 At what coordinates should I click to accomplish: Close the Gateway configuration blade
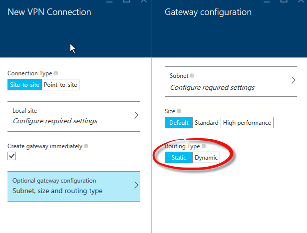tap(302, 1)
